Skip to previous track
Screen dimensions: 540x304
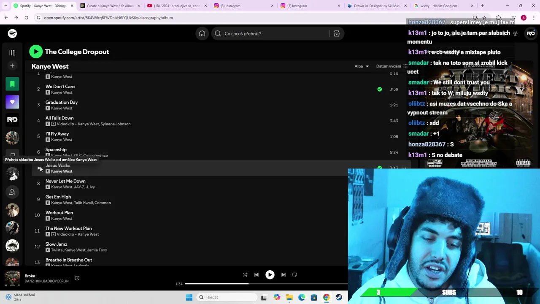point(256,274)
